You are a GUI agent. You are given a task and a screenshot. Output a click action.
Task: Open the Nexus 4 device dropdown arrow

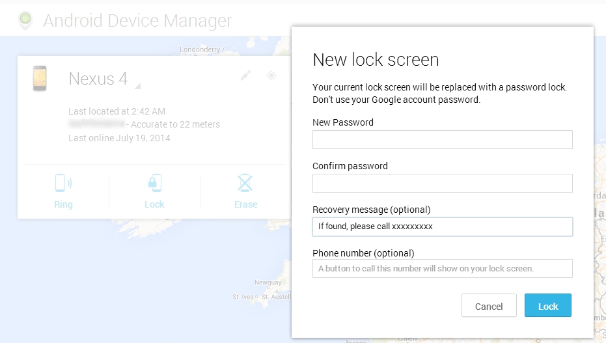137,86
